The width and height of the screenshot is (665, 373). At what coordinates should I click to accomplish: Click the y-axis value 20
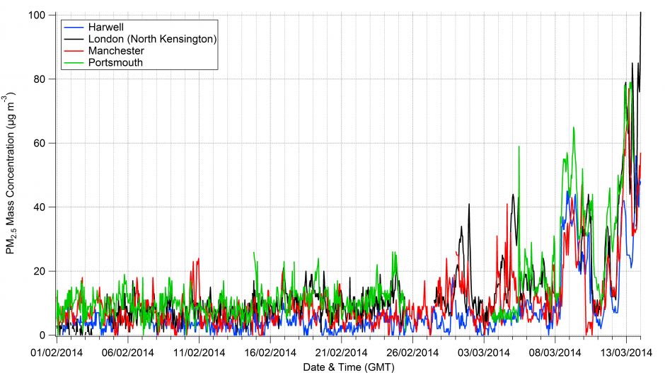click(x=40, y=272)
